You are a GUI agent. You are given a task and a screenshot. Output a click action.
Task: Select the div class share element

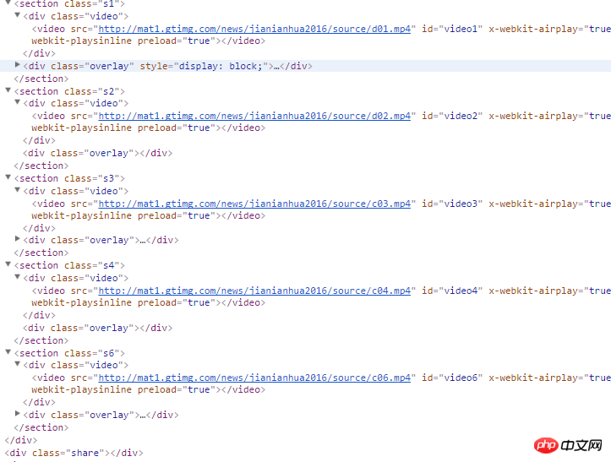coord(74,453)
